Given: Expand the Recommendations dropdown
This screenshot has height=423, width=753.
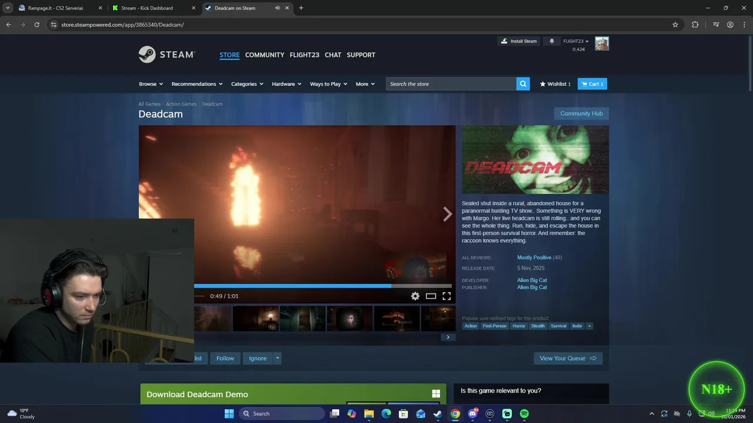Looking at the screenshot, I should pos(197,84).
